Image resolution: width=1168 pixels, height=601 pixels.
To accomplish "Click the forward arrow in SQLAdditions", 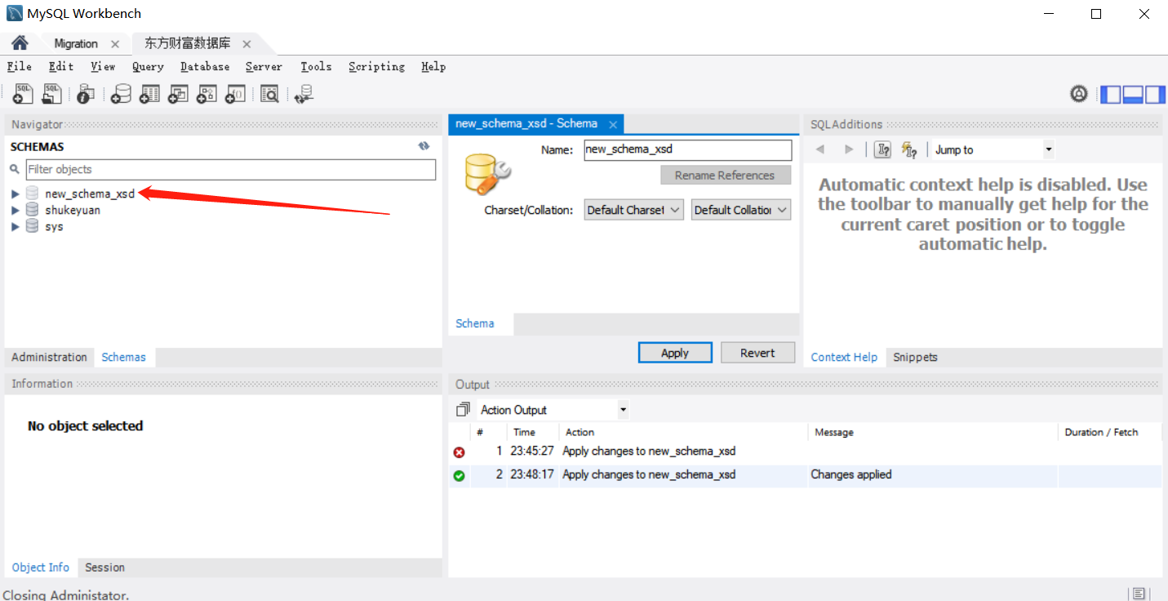I will pos(849,149).
